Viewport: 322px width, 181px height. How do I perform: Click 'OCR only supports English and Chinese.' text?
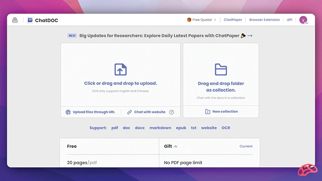point(120,91)
